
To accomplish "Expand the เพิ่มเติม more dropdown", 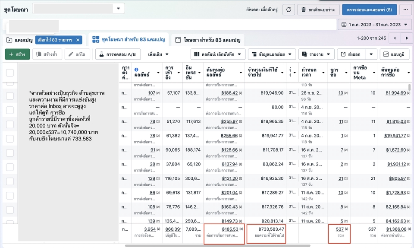I will pyautogui.click(x=158, y=54).
